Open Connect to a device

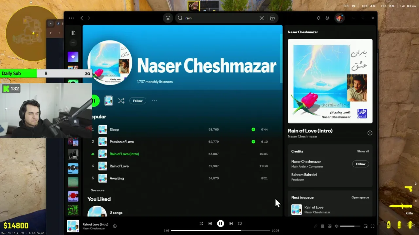330,226
